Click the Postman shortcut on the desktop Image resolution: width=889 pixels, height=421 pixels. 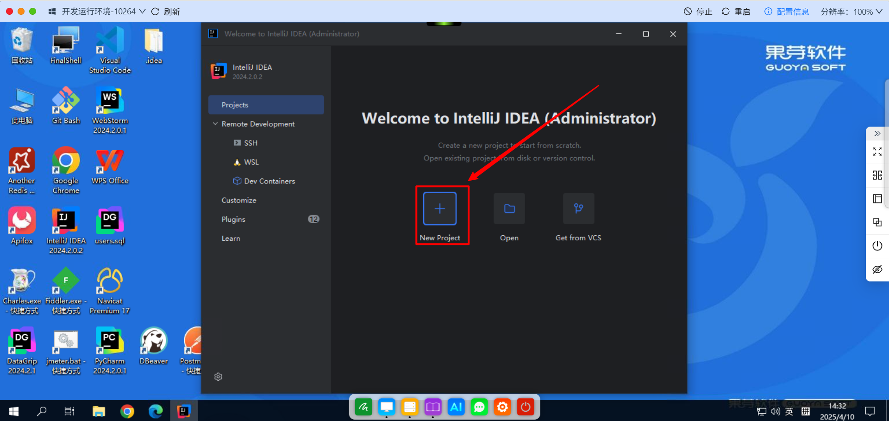[192, 351]
